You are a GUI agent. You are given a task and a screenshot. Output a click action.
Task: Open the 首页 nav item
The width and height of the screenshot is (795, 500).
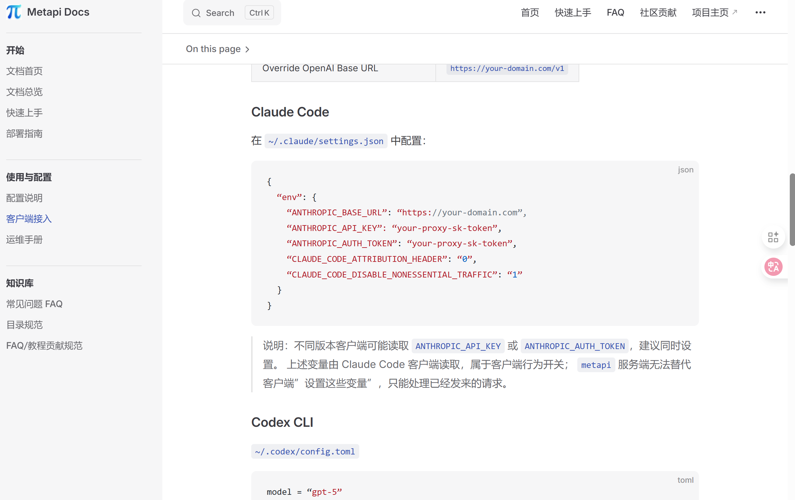(x=530, y=13)
